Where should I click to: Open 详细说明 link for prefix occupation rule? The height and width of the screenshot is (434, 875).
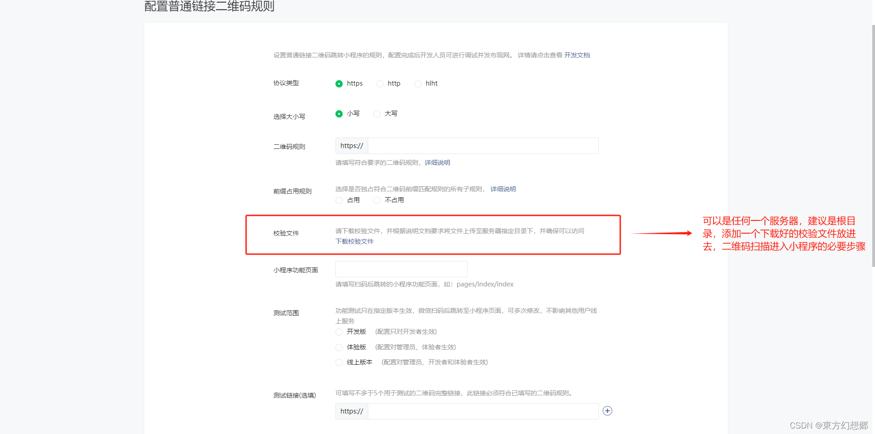click(x=503, y=189)
